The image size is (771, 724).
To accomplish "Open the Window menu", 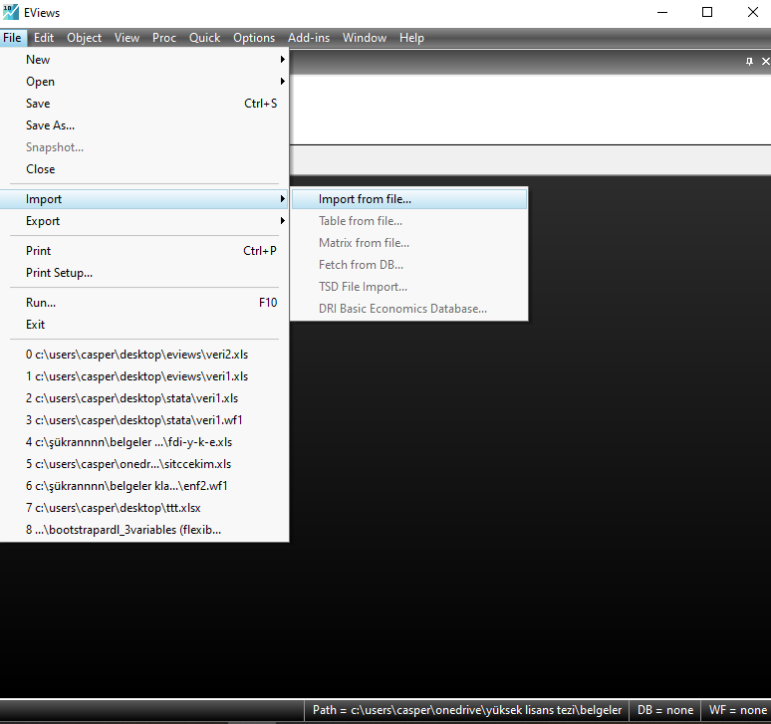I will point(365,38).
